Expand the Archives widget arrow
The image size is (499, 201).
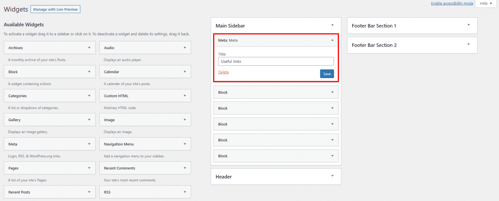coord(89,48)
